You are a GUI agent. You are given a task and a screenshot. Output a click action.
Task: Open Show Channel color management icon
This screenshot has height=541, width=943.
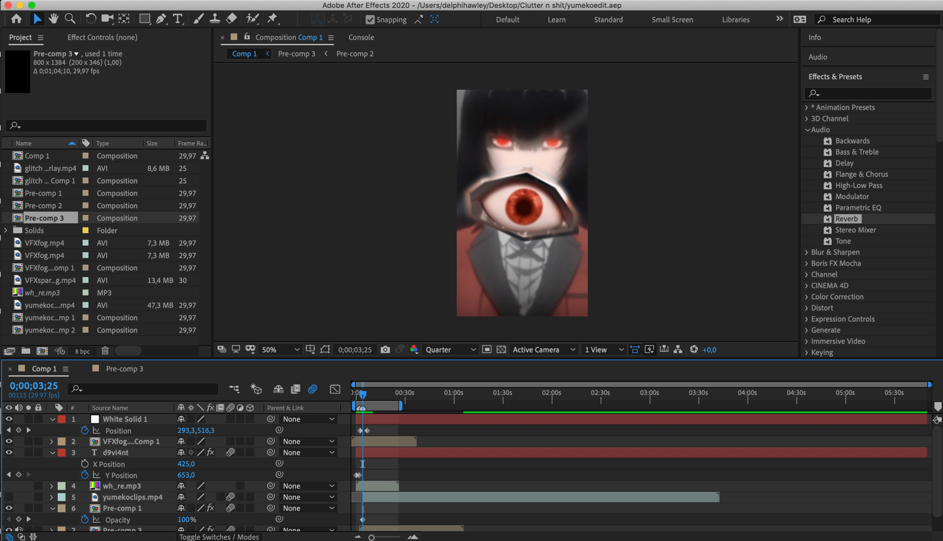pyautogui.click(x=414, y=349)
